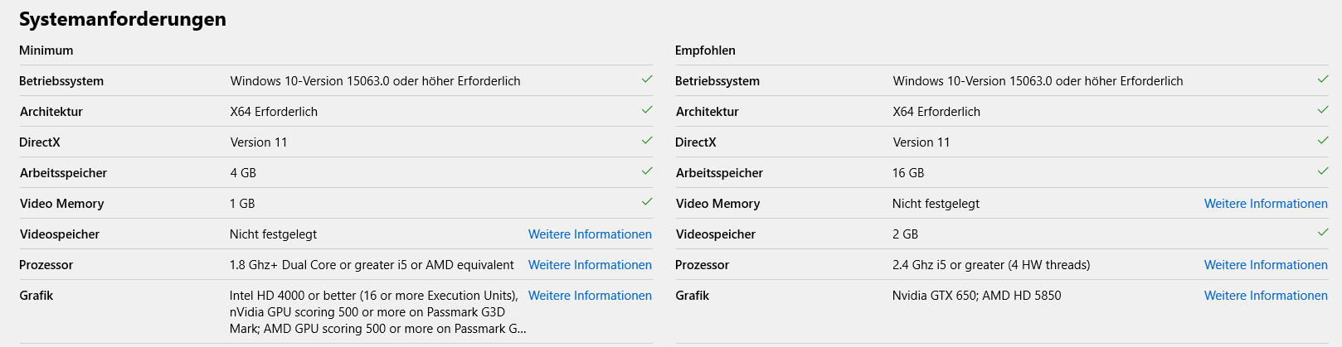This screenshot has height=347, width=1342.
Task: Click the checkmark next to 1 GB Video Memory
Action: coord(647,202)
